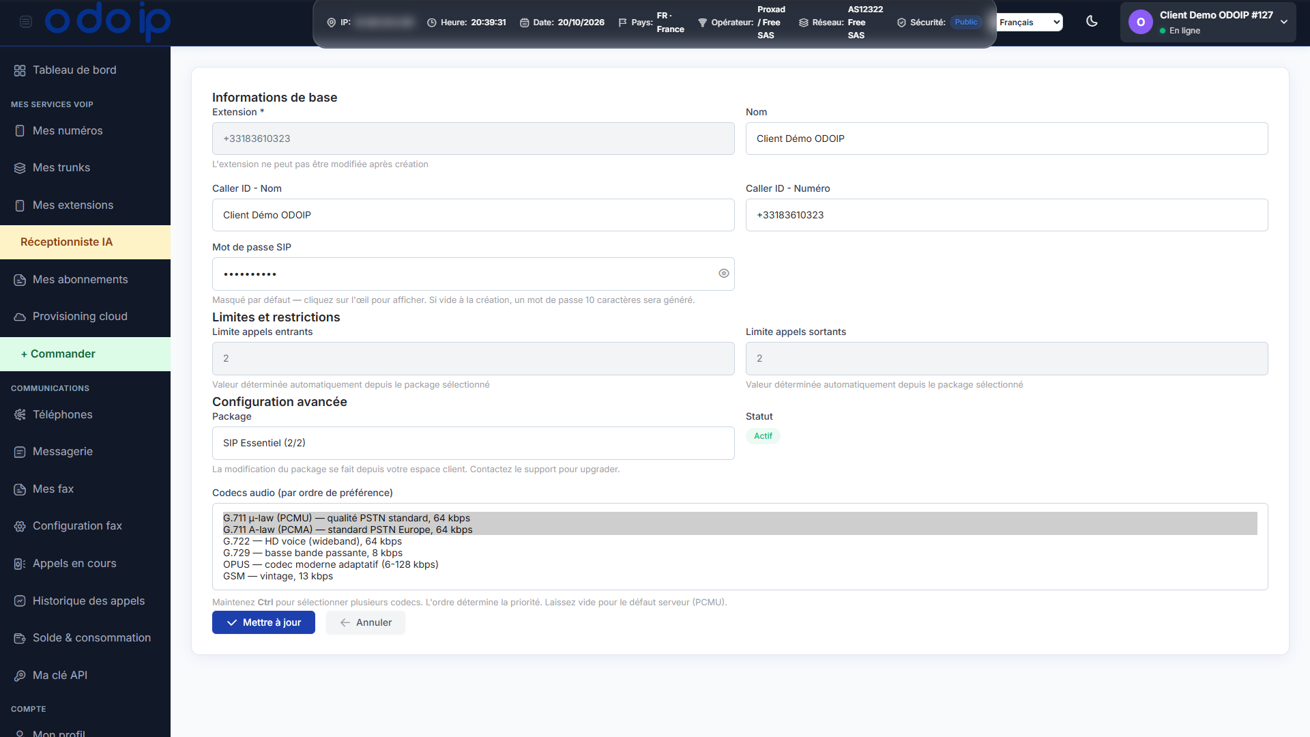The width and height of the screenshot is (1310, 737).
Task: Click the Extension +33183610323 field
Action: point(473,139)
